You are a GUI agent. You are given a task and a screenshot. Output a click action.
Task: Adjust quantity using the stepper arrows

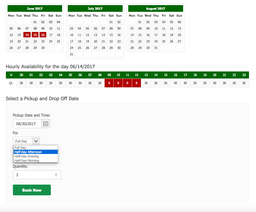click(x=56, y=175)
